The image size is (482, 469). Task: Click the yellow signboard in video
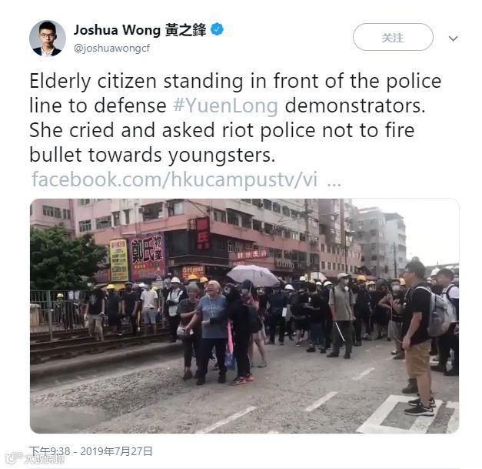(118, 260)
